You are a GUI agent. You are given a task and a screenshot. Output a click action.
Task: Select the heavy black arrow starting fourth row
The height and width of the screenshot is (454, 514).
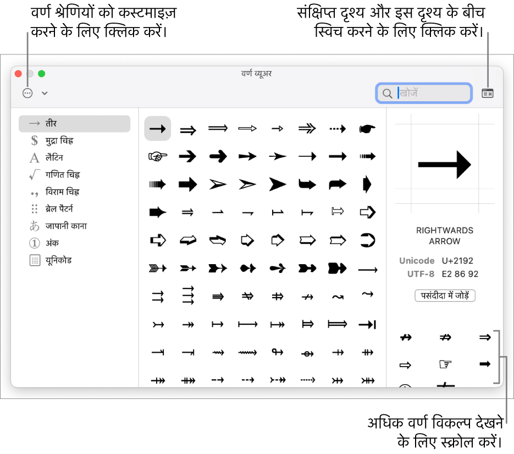[x=158, y=212]
